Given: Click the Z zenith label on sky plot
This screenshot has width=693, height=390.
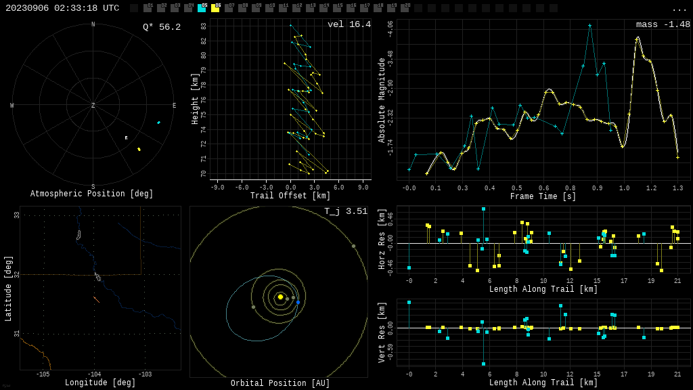Looking at the screenshot, I should (93, 105).
